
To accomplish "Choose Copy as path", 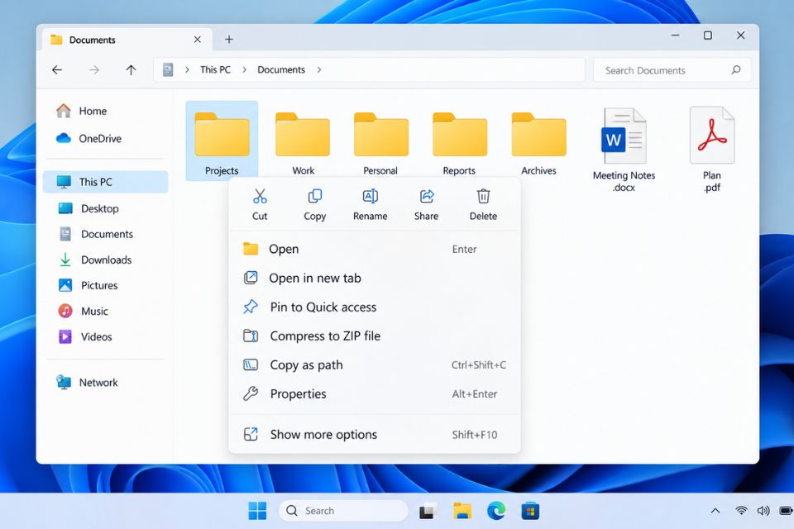I will pos(374,365).
